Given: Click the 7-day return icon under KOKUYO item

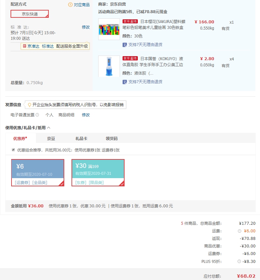Looking at the screenshot, I should (x=125, y=82).
